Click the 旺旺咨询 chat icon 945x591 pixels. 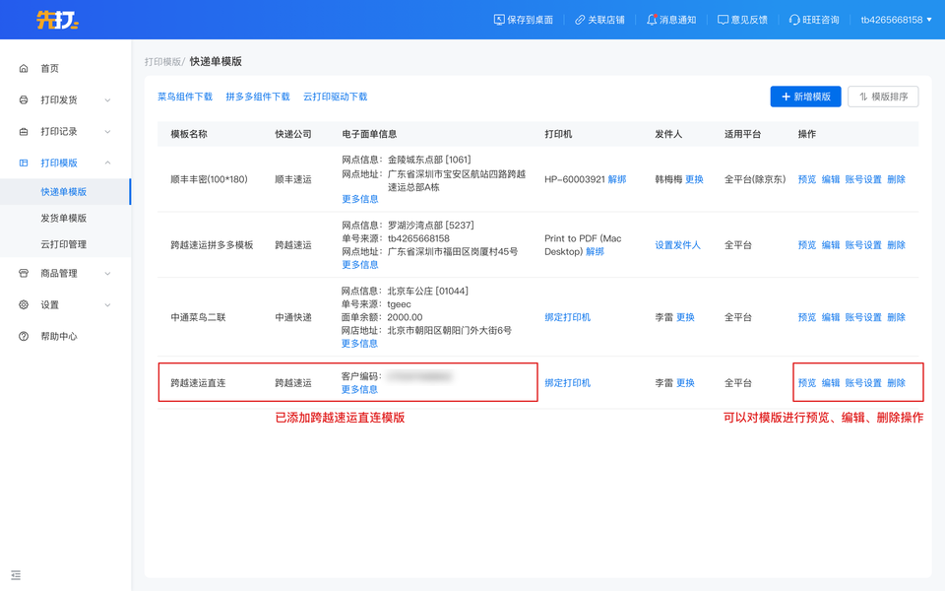pyautogui.click(x=794, y=20)
